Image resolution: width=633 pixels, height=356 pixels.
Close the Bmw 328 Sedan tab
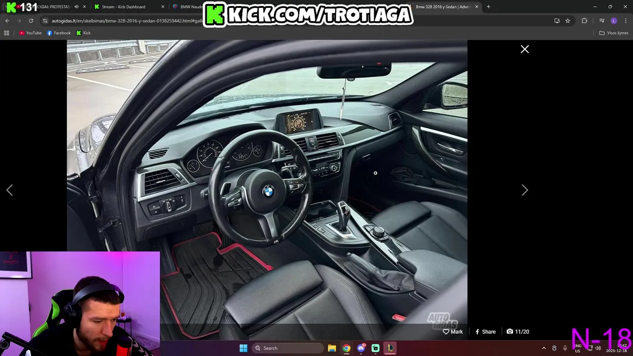point(477,7)
